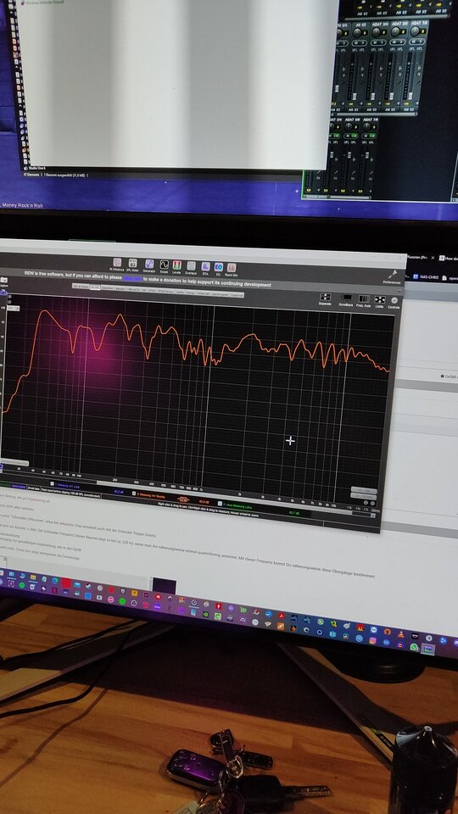This screenshot has height=814, width=458.
Task: Click the VLC cone taskbar icon
Action: coord(401,633)
